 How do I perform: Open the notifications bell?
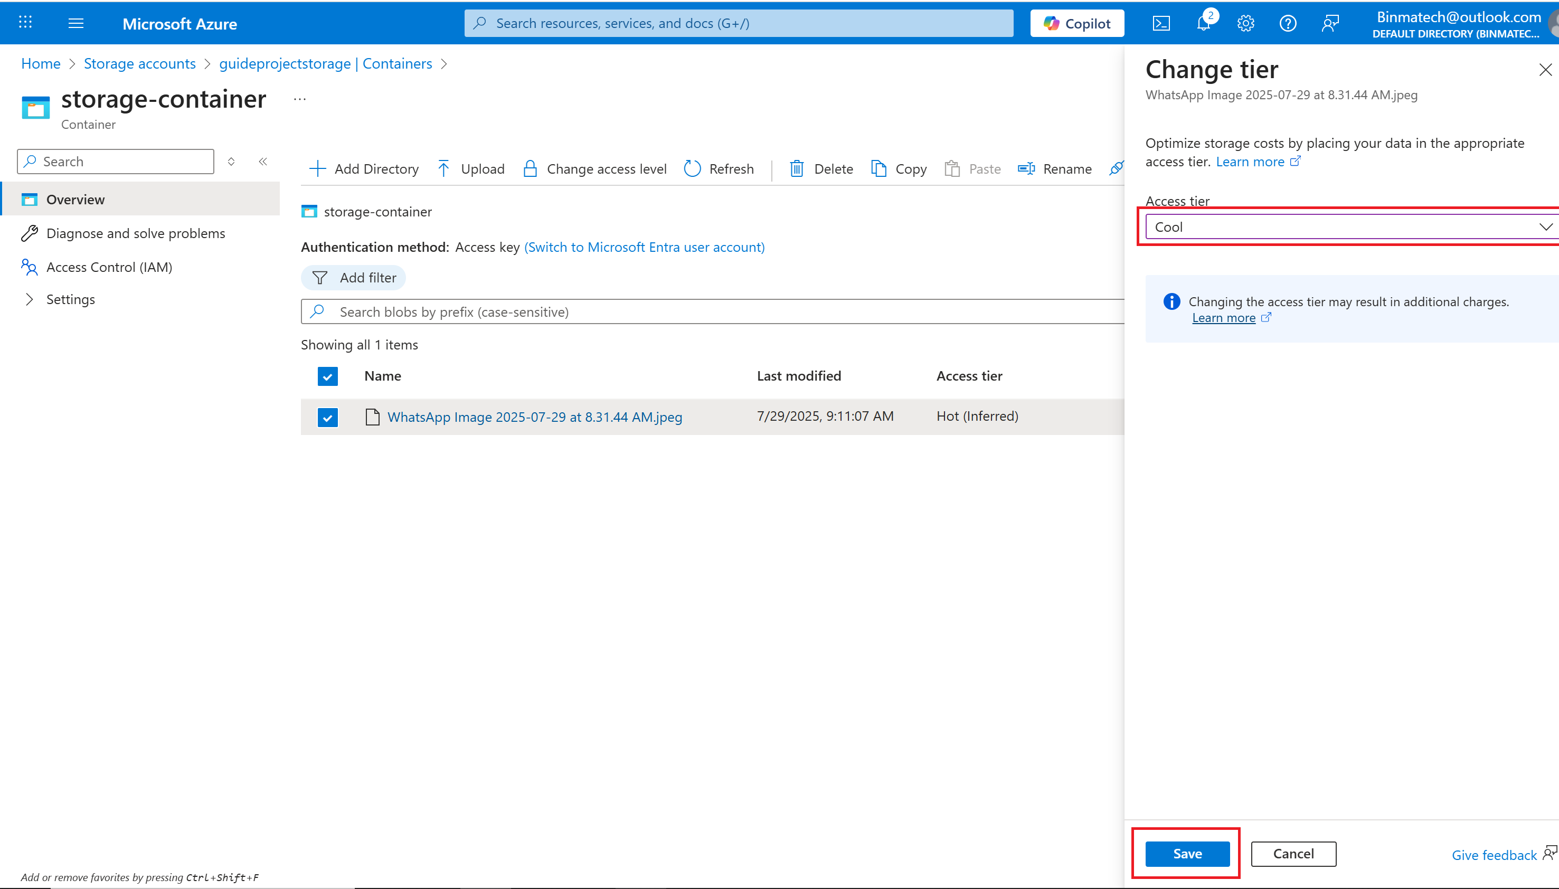(1203, 23)
